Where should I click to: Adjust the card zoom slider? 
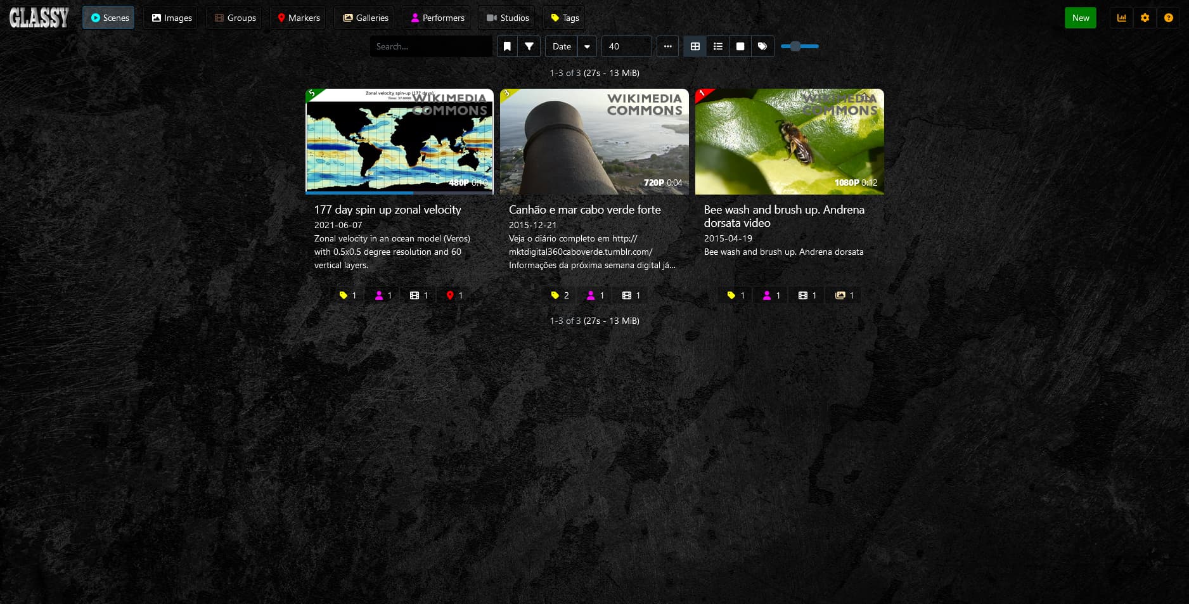click(800, 46)
